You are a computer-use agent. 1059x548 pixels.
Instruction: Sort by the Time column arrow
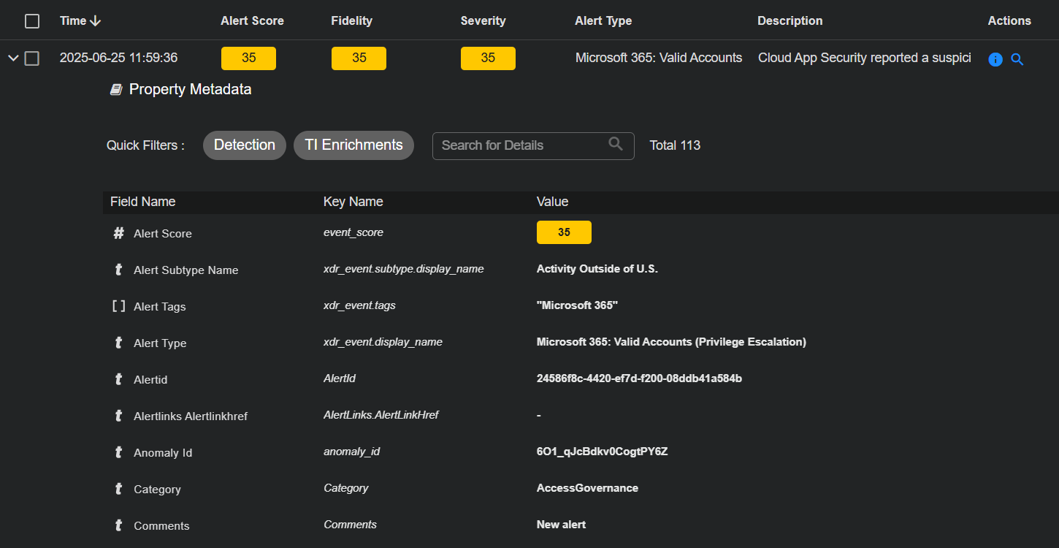[x=95, y=21]
